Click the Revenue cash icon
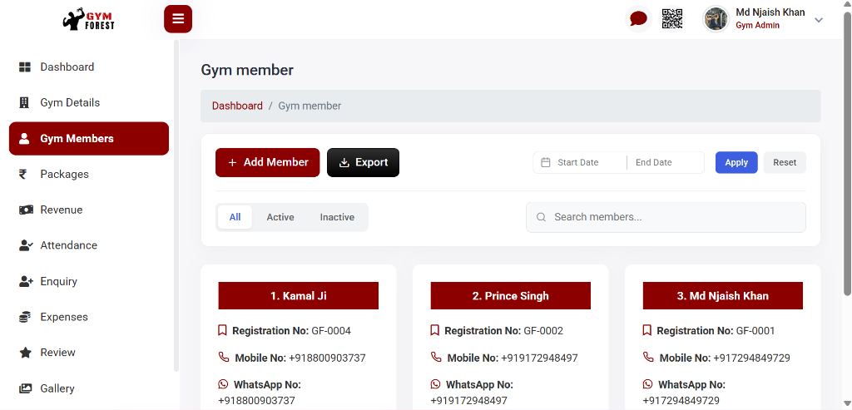Viewport: 852px width, 410px height. pos(26,210)
